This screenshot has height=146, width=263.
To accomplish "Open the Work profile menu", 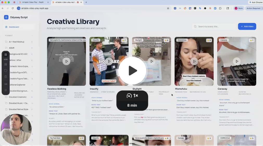I will pyautogui.click(x=239, y=8).
